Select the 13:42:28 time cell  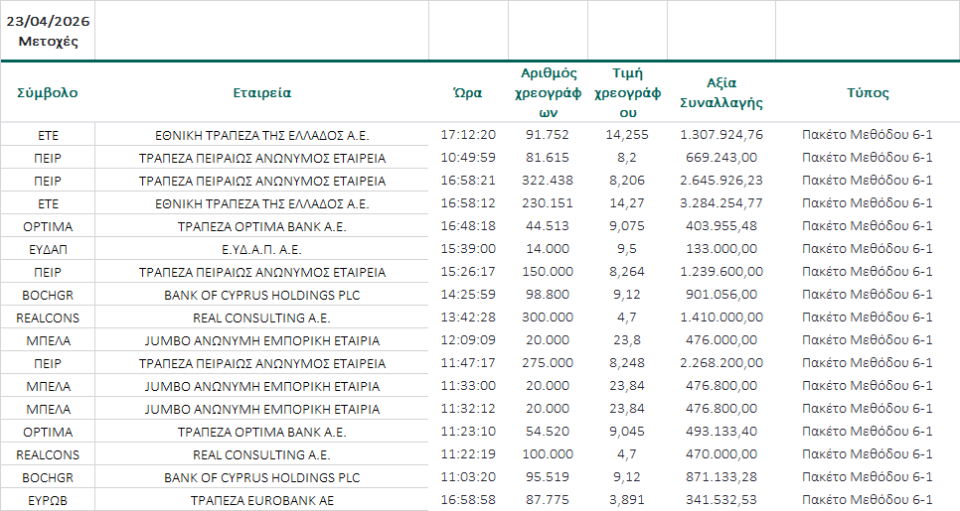[467, 318]
